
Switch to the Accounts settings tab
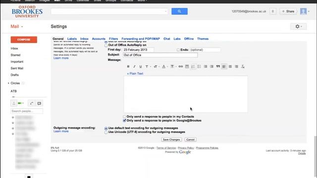click(x=99, y=39)
